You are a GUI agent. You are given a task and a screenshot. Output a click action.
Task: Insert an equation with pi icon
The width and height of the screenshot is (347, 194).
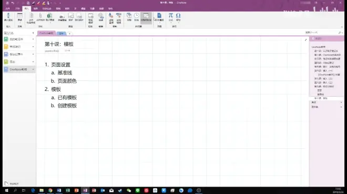coord(171,17)
